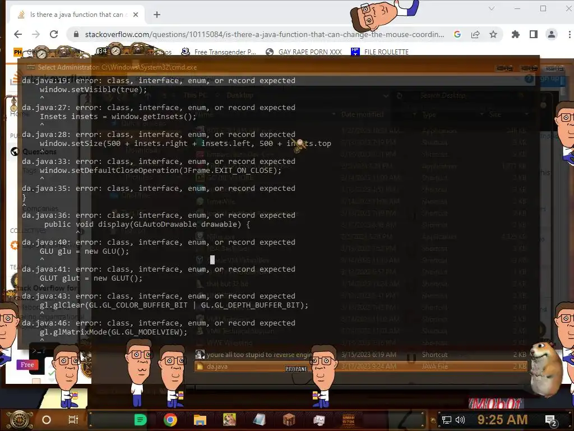The image size is (574, 431).
Task: Open Task View on taskbar
Action: (73, 420)
